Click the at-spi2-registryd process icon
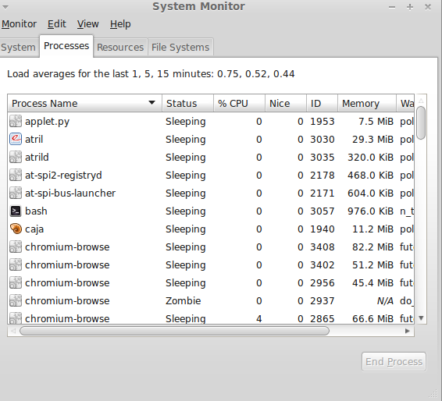Screen dimensions: 442x401 [x=16, y=176]
